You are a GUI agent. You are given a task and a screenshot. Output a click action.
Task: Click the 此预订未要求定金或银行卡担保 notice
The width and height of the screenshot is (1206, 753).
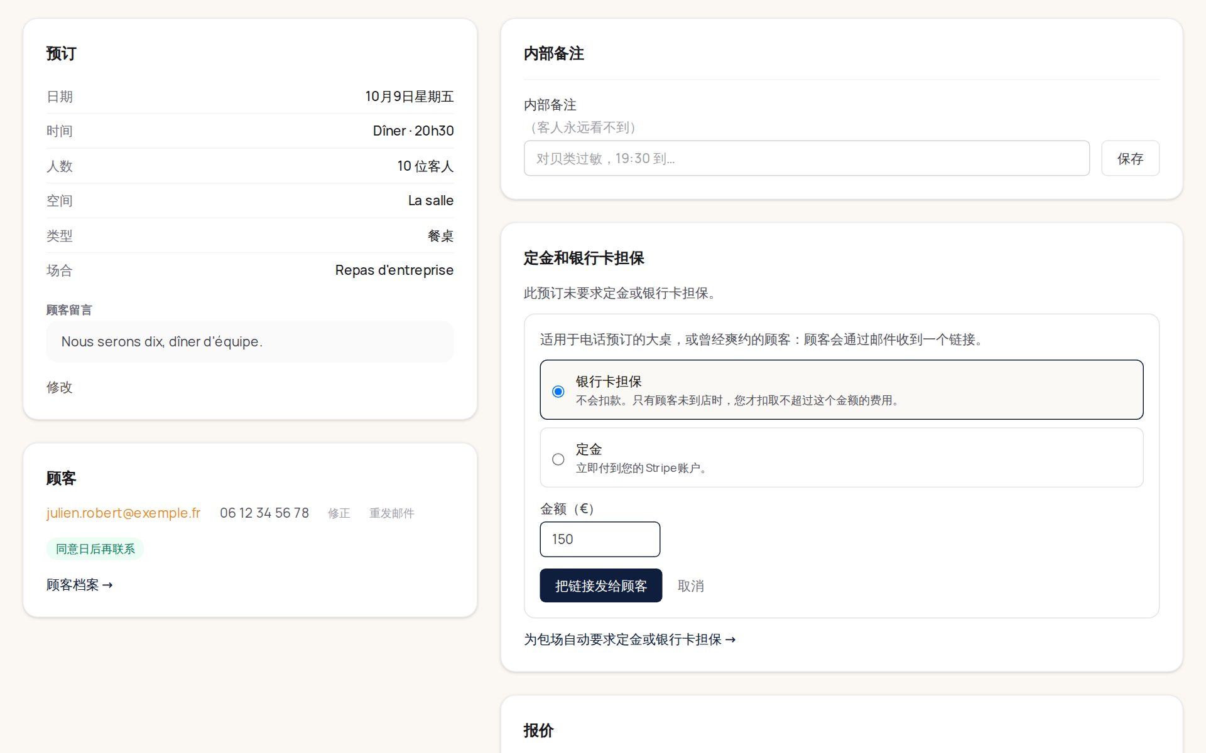click(619, 293)
